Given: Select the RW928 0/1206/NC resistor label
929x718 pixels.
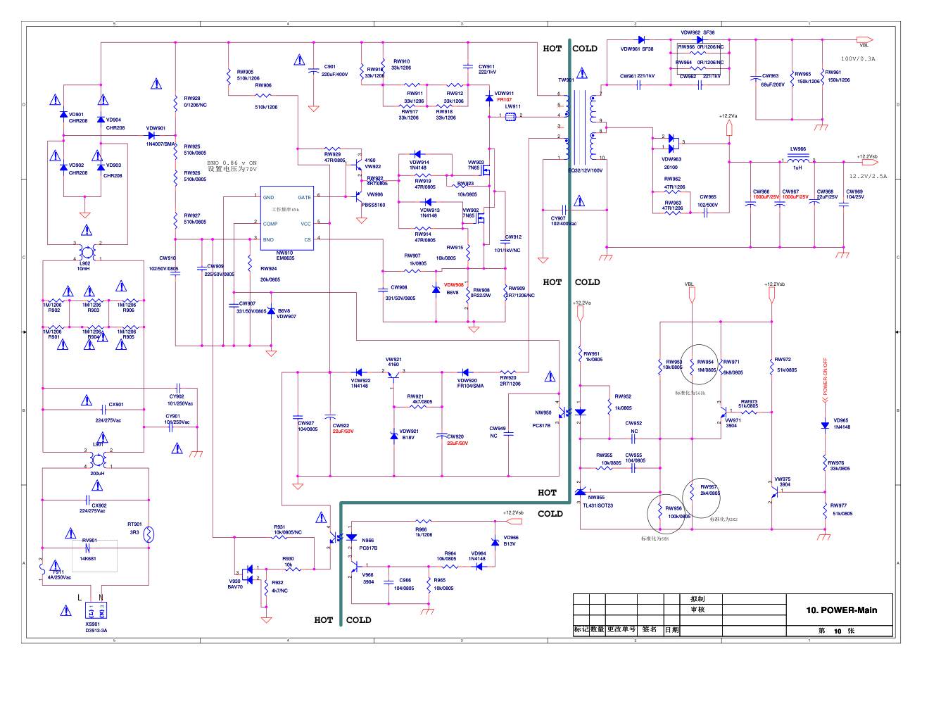Looking at the screenshot, I should (195, 101).
